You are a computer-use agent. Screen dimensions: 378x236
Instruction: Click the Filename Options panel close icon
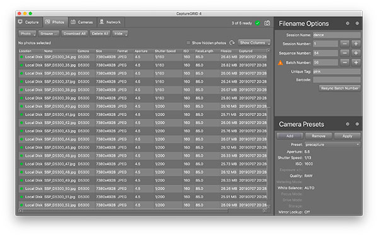(x=357, y=23)
